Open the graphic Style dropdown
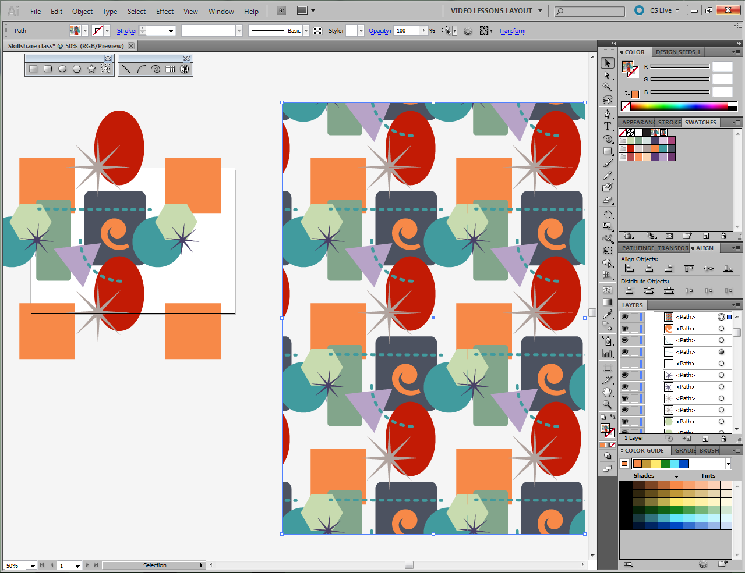The height and width of the screenshot is (573, 745). [361, 31]
